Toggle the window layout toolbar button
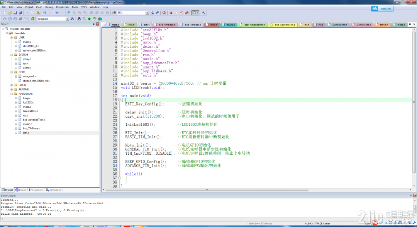The height and width of the screenshot is (227, 417). [195, 13]
